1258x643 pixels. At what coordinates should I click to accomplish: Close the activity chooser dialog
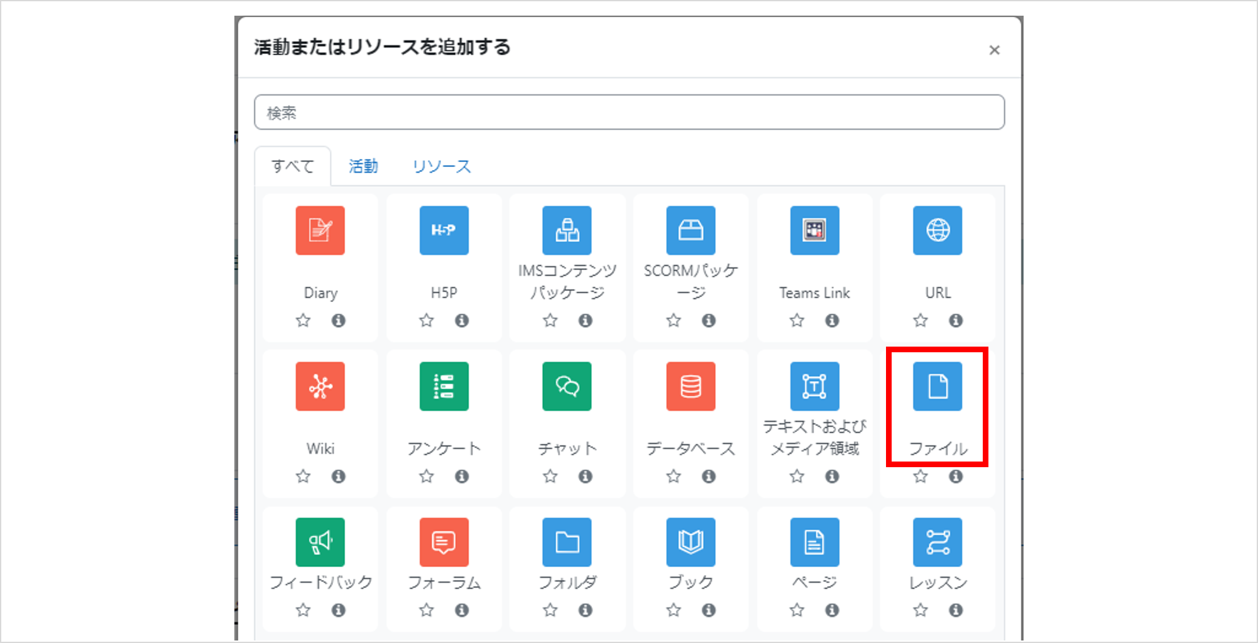[x=994, y=50]
